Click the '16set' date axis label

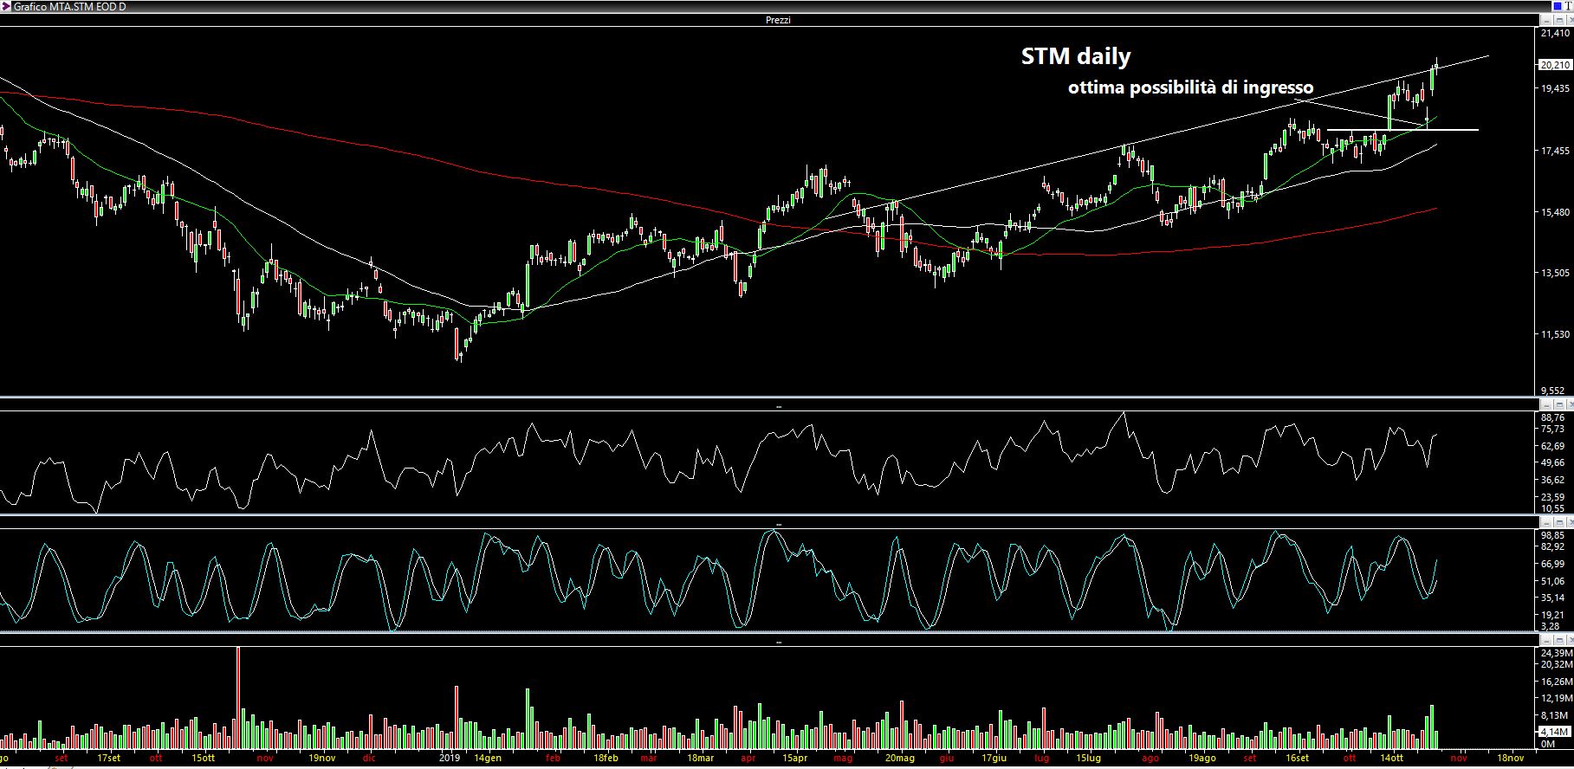click(x=1297, y=758)
